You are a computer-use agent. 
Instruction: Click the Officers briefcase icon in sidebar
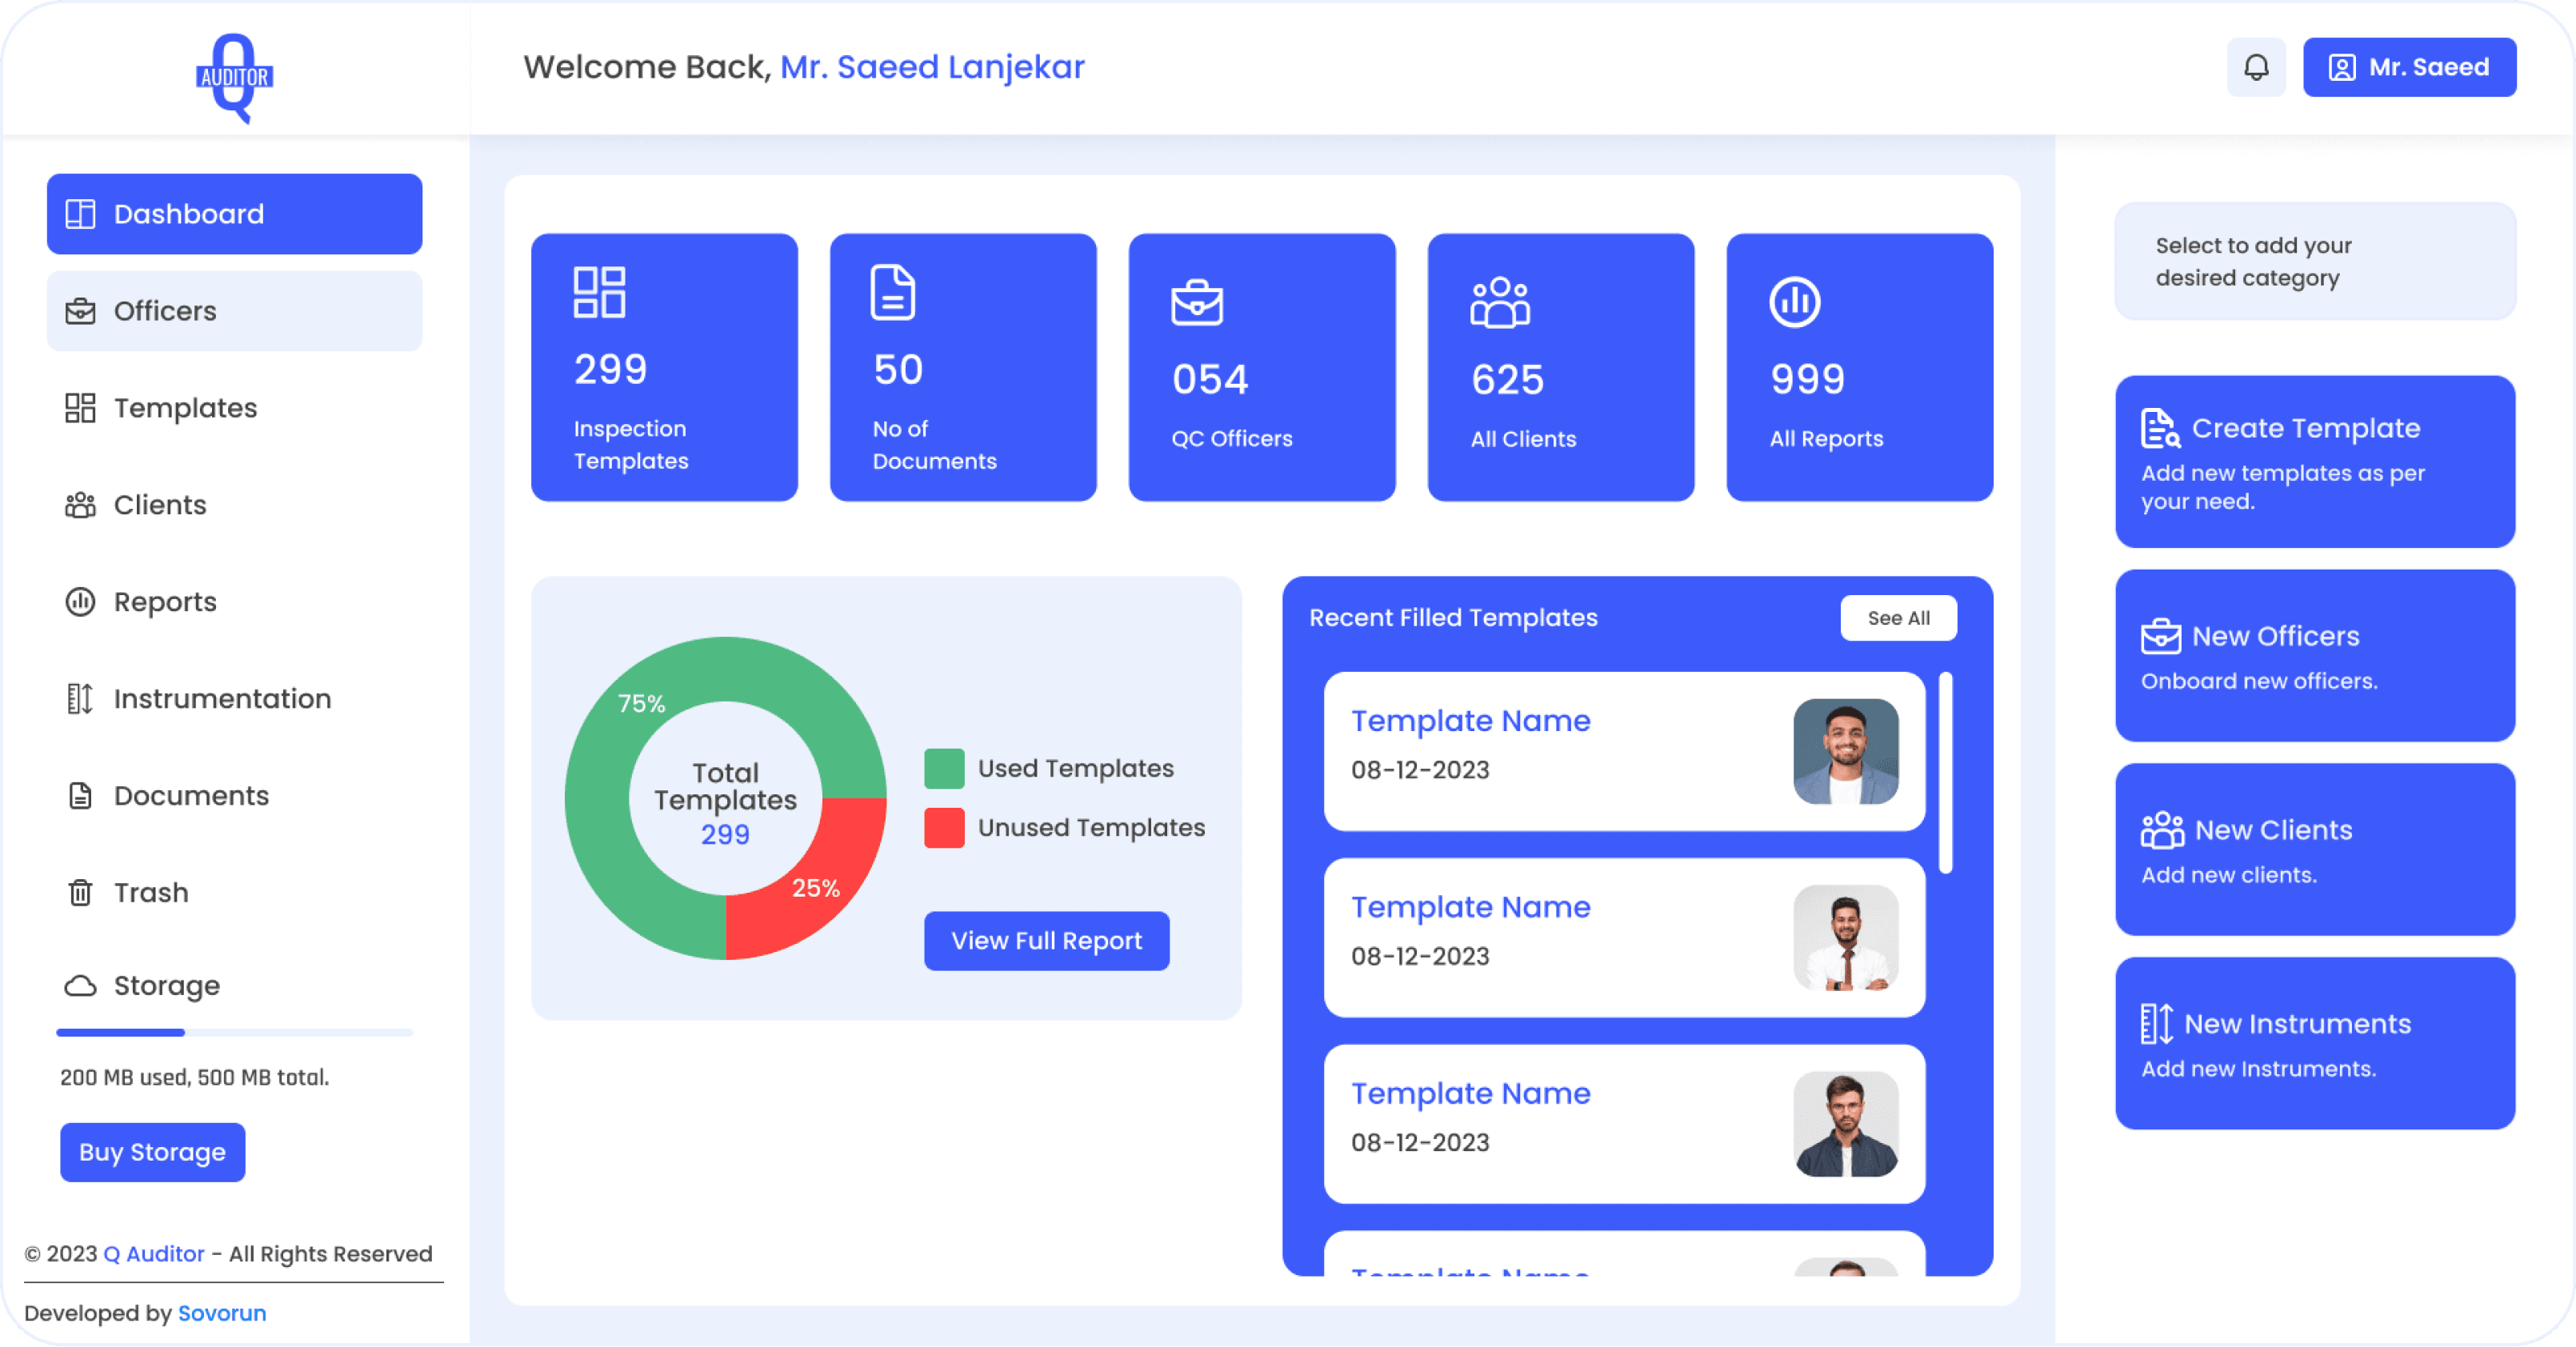[x=80, y=311]
